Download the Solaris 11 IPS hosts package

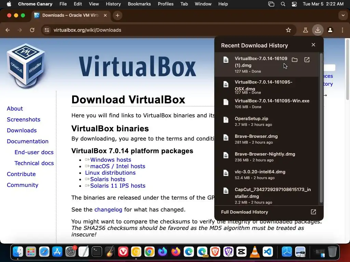click(x=118, y=186)
